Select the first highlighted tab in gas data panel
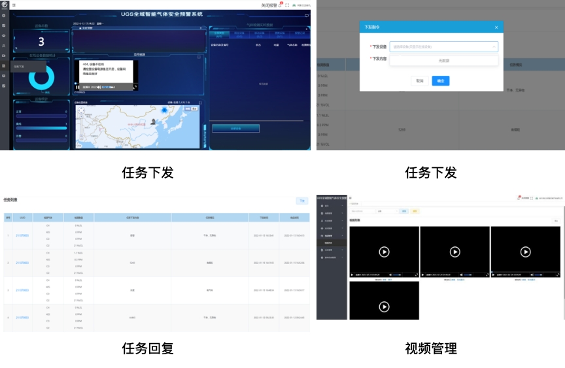The width and height of the screenshot is (565, 368). 219,35
